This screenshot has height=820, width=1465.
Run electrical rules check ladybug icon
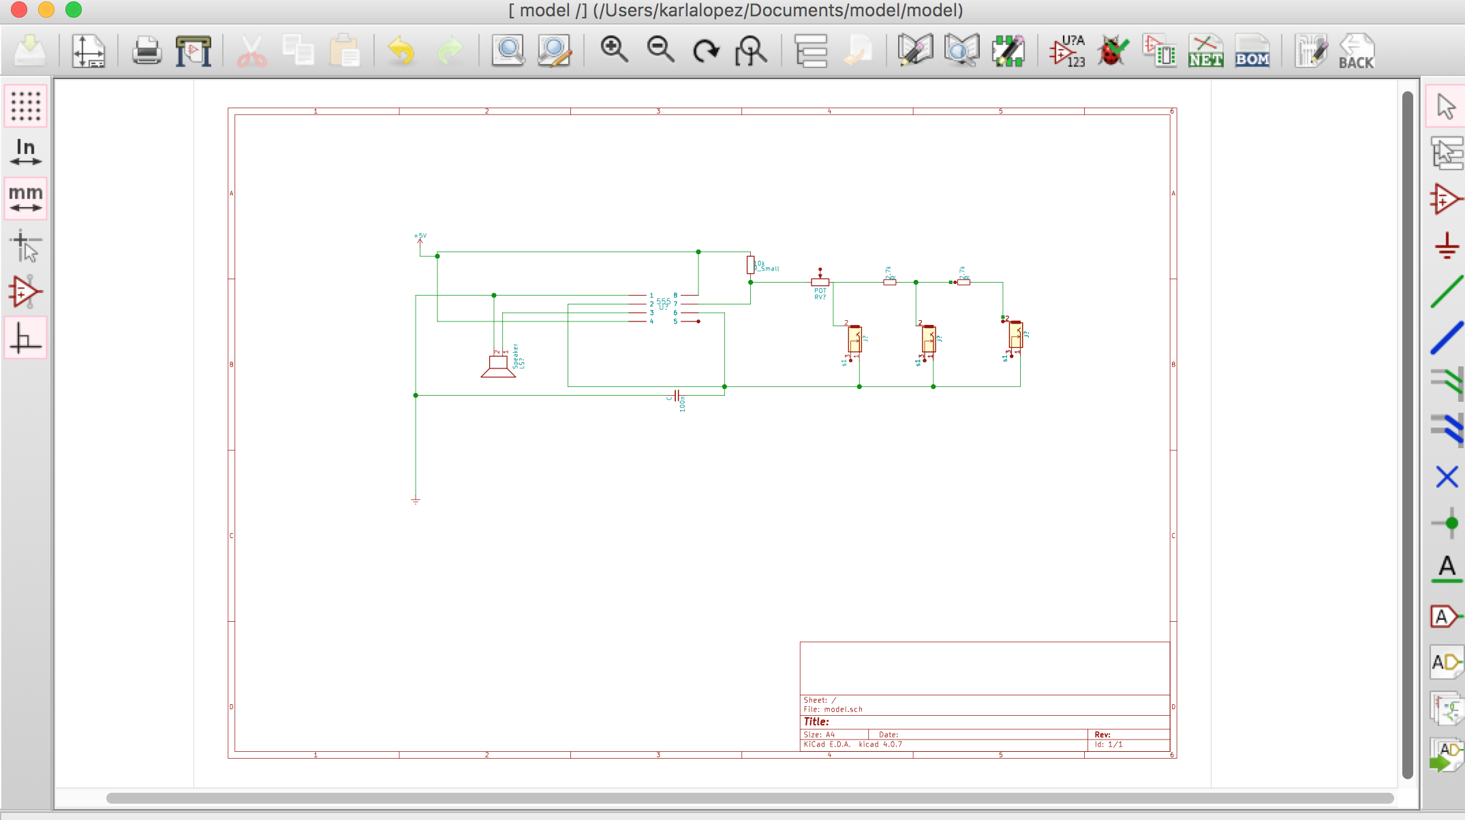point(1112,51)
